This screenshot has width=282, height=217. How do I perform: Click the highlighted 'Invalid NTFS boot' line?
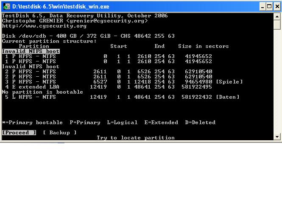[x=31, y=51]
